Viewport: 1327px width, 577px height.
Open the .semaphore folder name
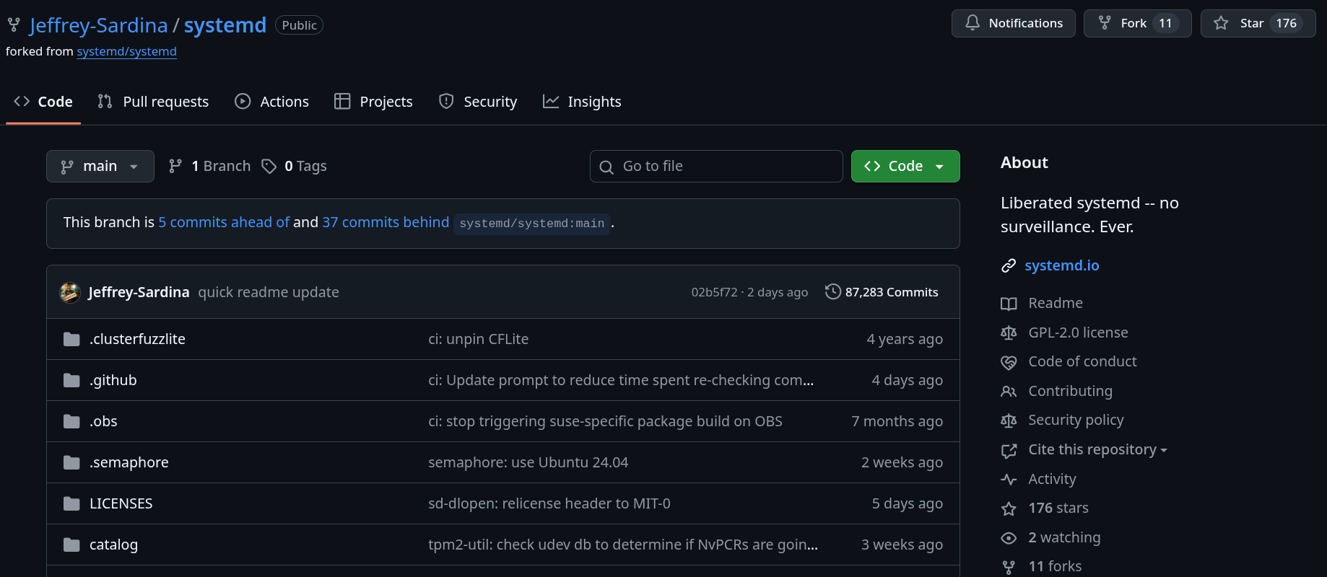pyautogui.click(x=129, y=462)
